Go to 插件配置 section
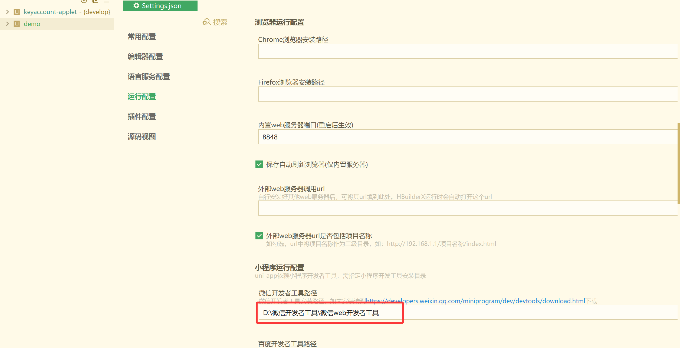The width and height of the screenshot is (680, 348). pyautogui.click(x=142, y=116)
